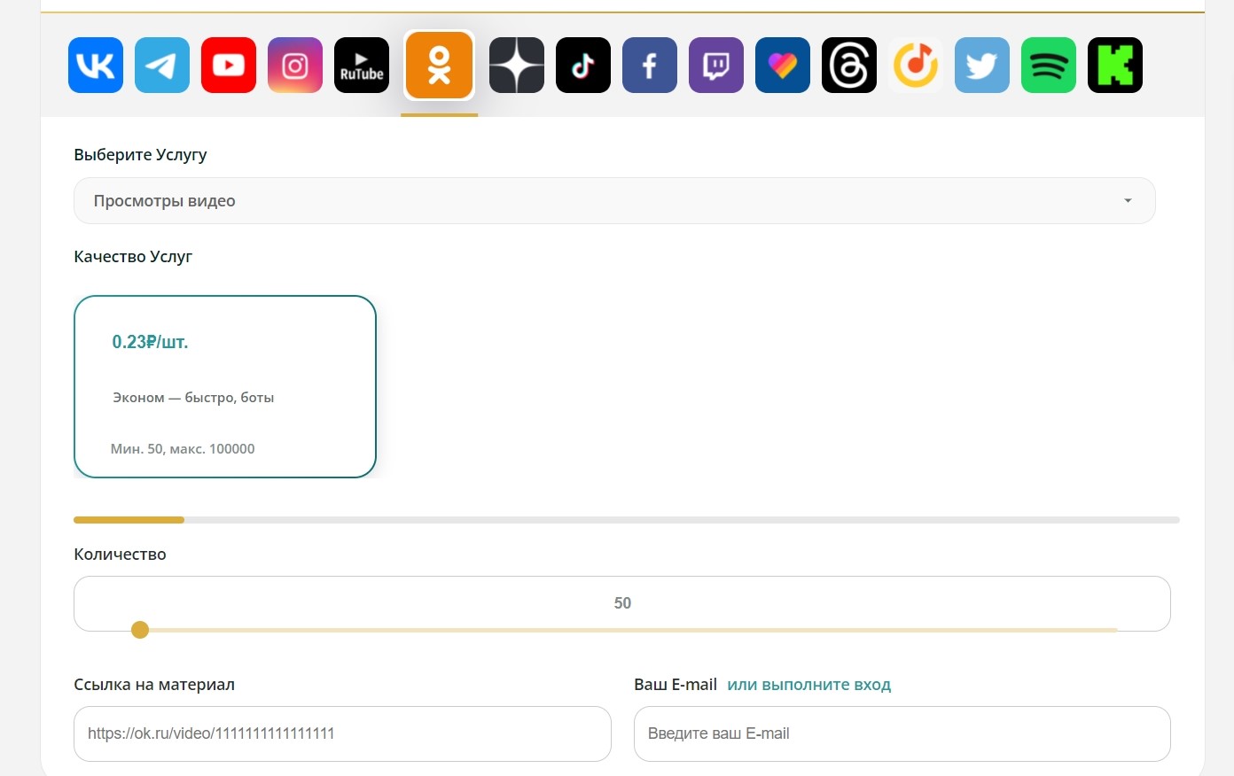Focus the quantity field showing 50
The height and width of the screenshot is (776, 1234).
point(622,603)
